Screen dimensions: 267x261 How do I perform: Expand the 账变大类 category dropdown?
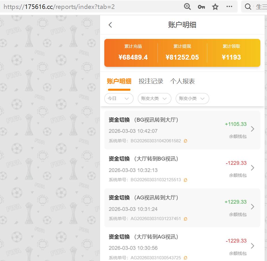(154, 99)
